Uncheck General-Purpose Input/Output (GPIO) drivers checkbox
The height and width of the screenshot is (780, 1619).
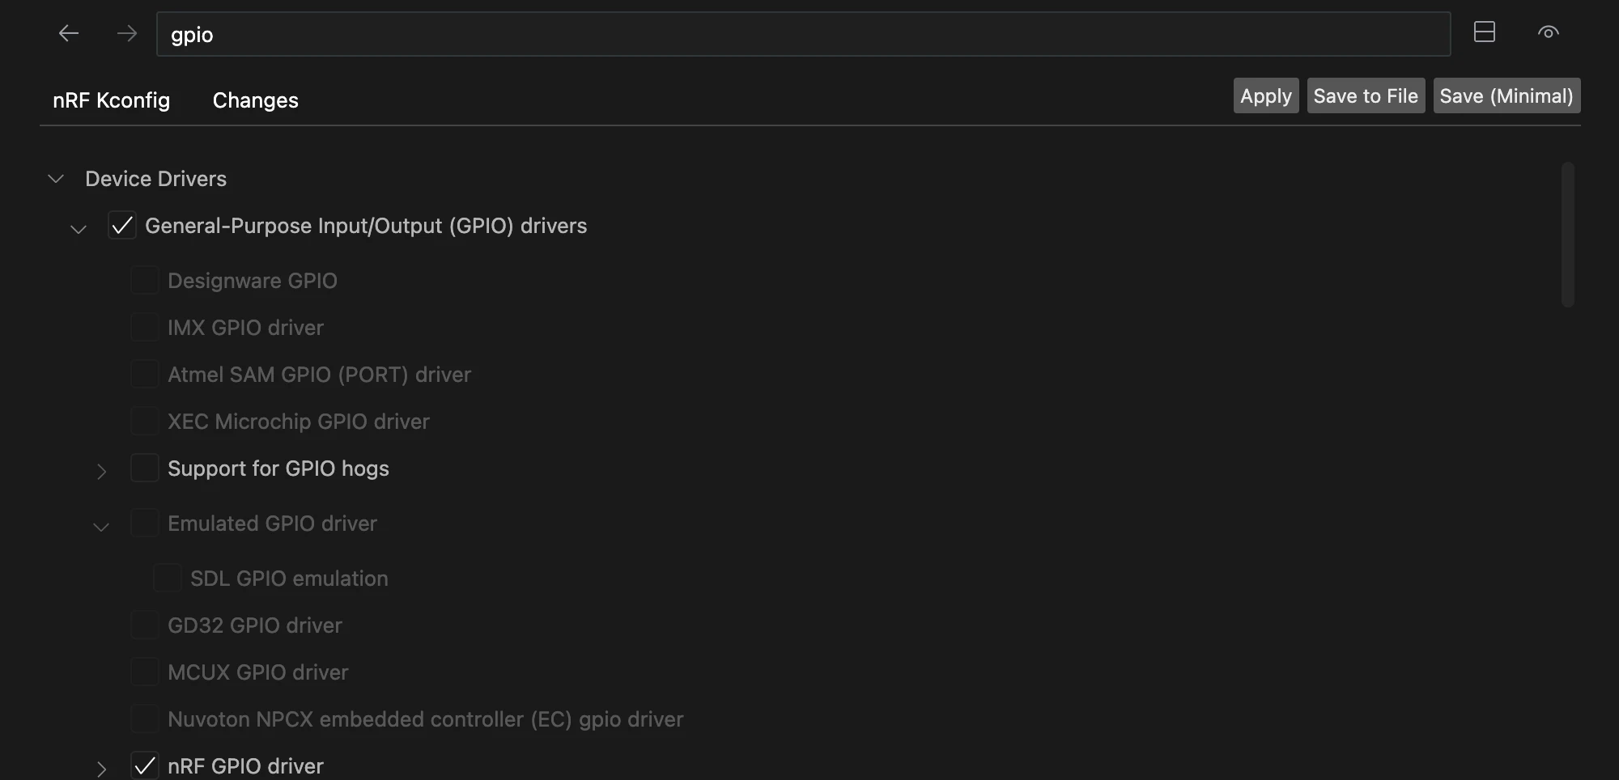122,226
